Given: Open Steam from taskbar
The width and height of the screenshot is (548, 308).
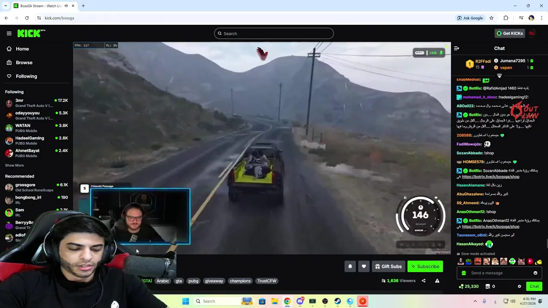Looking at the screenshot, I should pyautogui.click(x=338, y=301).
